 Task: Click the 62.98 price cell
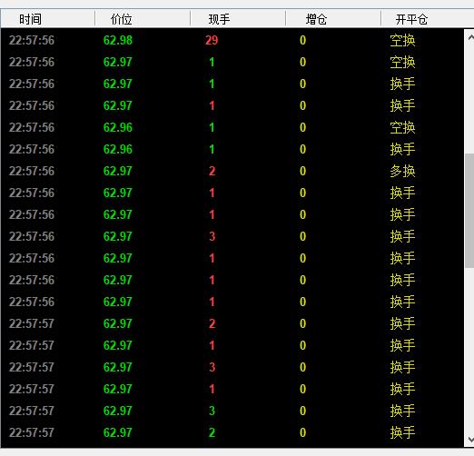point(118,40)
